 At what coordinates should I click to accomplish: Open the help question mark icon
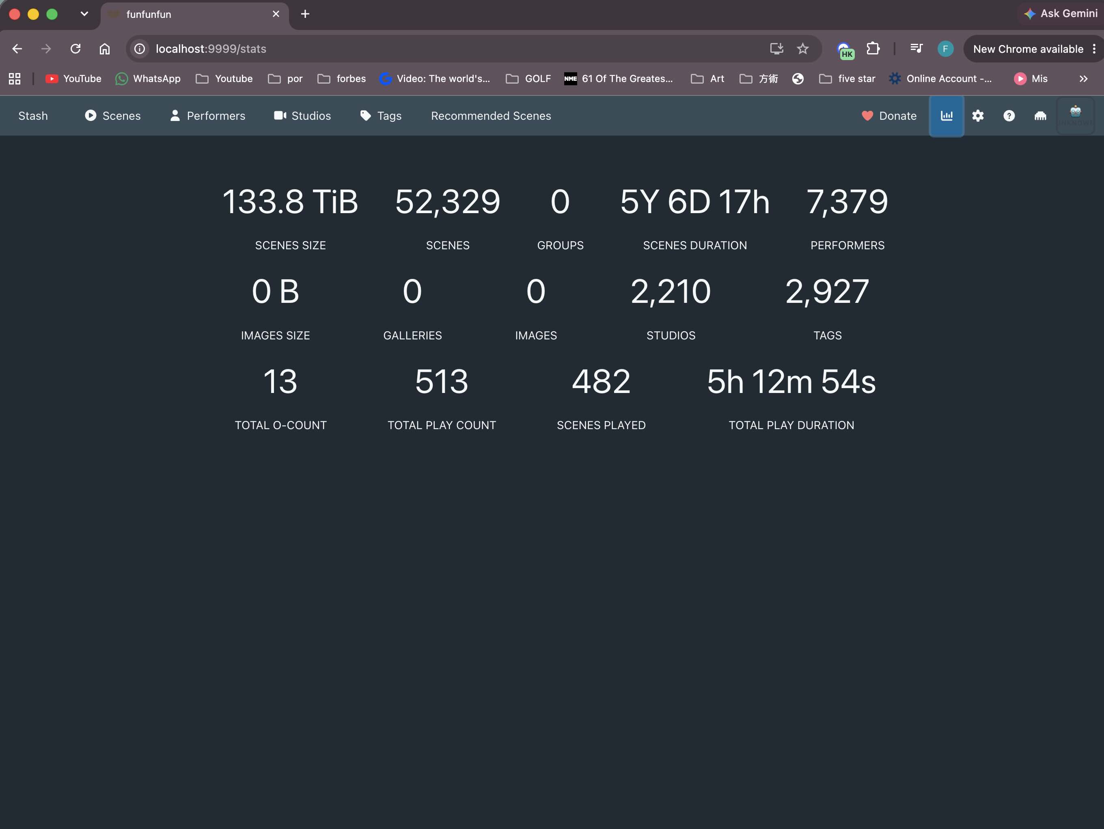click(1009, 116)
